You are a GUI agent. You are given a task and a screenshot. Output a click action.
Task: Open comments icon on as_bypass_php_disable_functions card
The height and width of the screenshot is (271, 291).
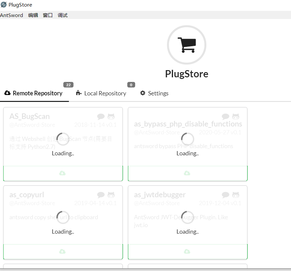(226, 117)
